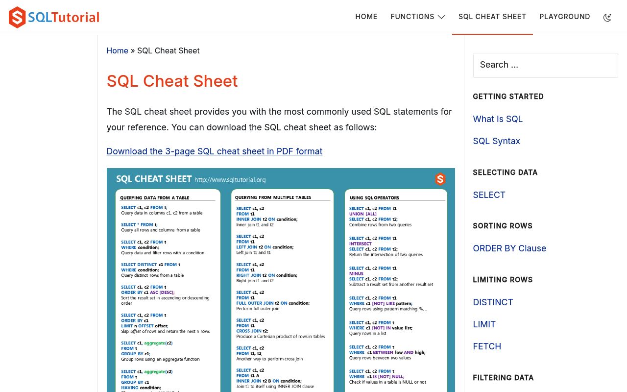627x392 pixels.
Task: Click the SQL Cheat Sheet page heading
Action: pyautogui.click(x=172, y=81)
